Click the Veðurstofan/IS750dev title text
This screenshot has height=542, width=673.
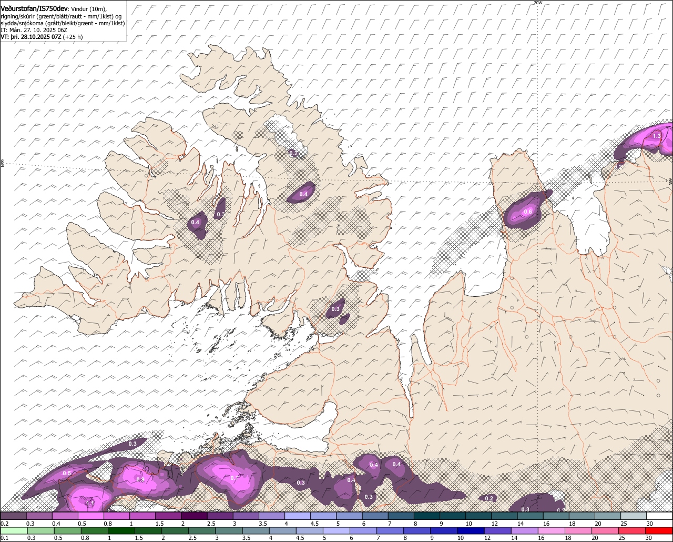34,8
